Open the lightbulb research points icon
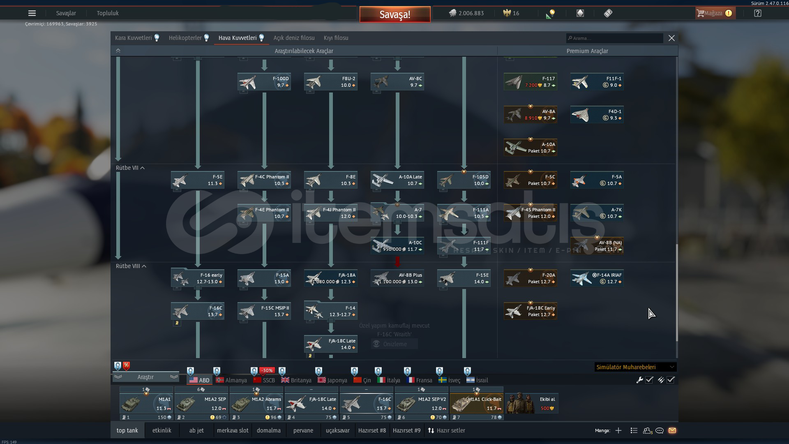 [x=551, y=14]
